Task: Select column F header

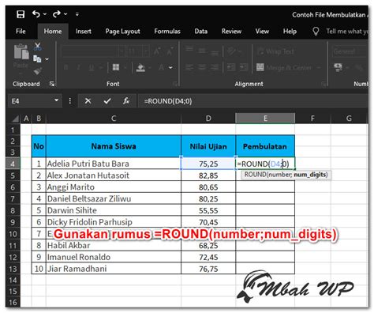Action: (312, 119)
